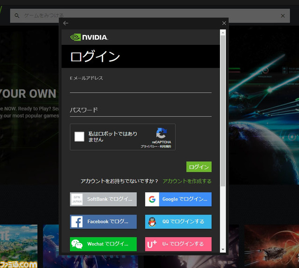Log in with the Facebook button
Image resolution: width=299 pixels, height=268 pixels.
103,222
